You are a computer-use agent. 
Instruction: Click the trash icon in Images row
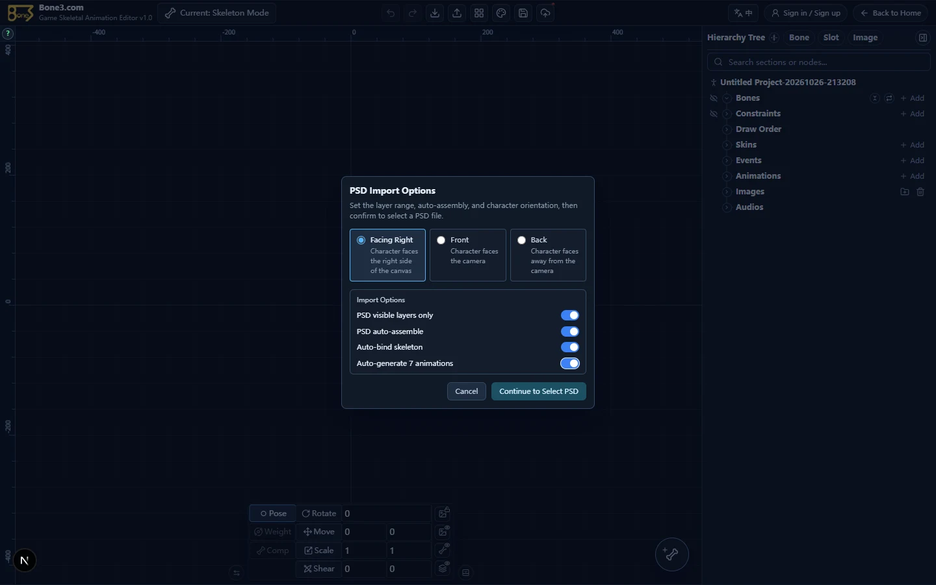point(920,192)
